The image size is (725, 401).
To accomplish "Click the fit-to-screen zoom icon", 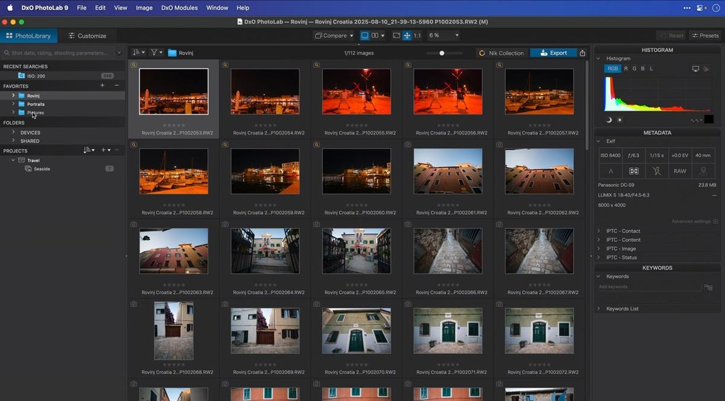I will 396,36.
